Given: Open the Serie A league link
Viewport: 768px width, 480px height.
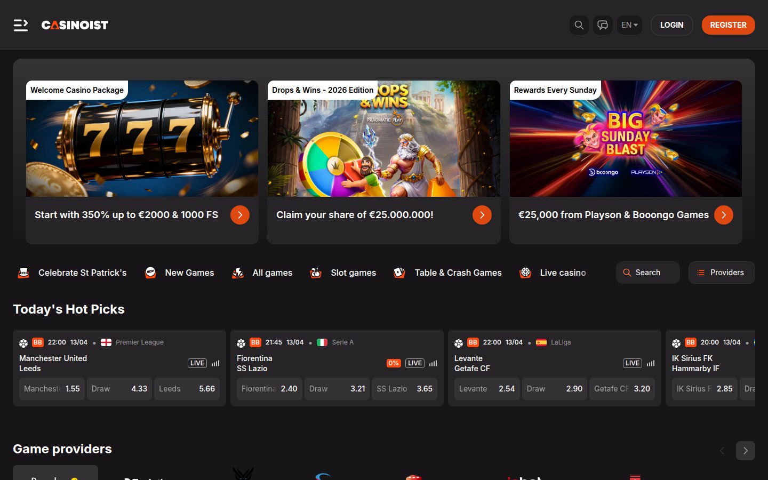Looking at the screenshot, I should pyautogui.click(x=342, y=342).
